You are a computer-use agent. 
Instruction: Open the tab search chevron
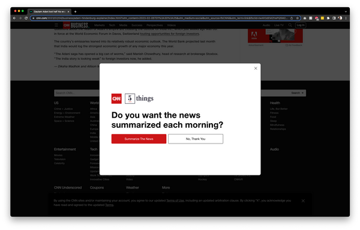pyautogui.click(x=346, y=11)
